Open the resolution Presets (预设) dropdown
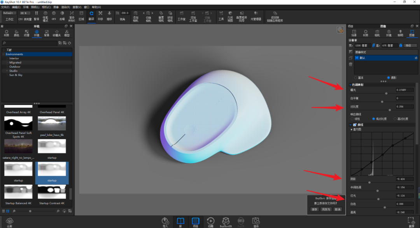Viewport: 420px width, 228px height. [410, 46]
